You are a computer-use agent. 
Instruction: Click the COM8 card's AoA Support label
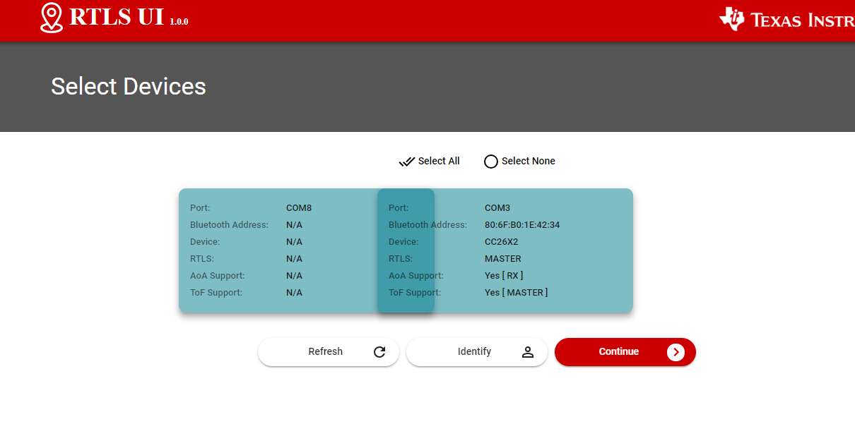coord(217,276)
